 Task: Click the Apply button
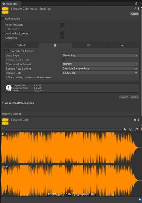click(x=135, y=97)
